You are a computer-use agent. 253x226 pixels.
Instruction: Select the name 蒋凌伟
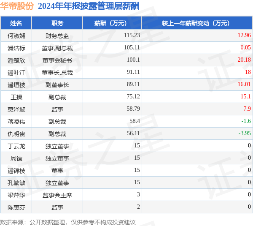16,122
